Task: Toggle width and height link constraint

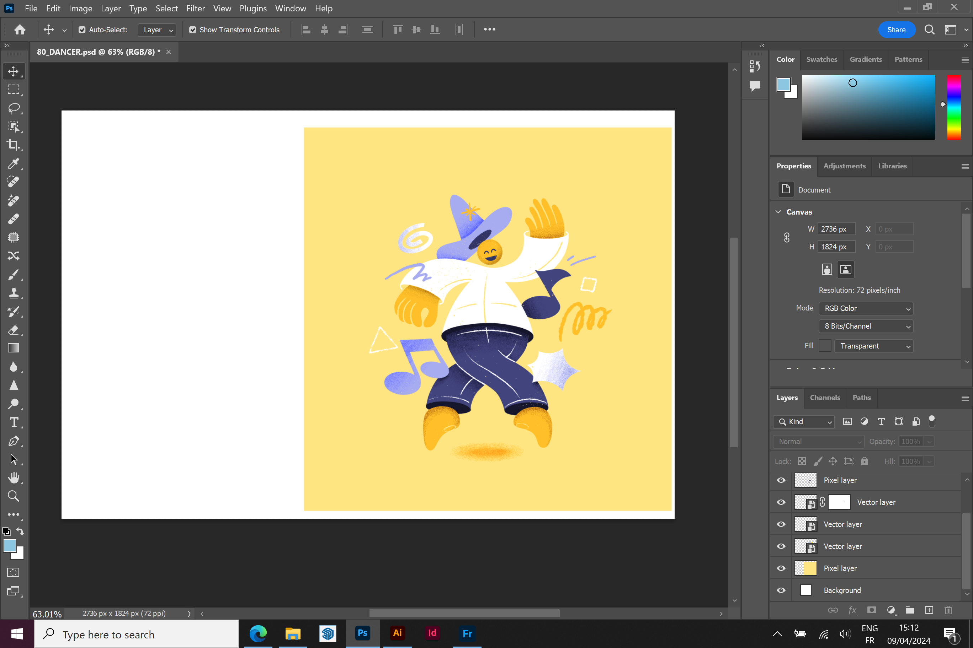Action: click(786, 238)
